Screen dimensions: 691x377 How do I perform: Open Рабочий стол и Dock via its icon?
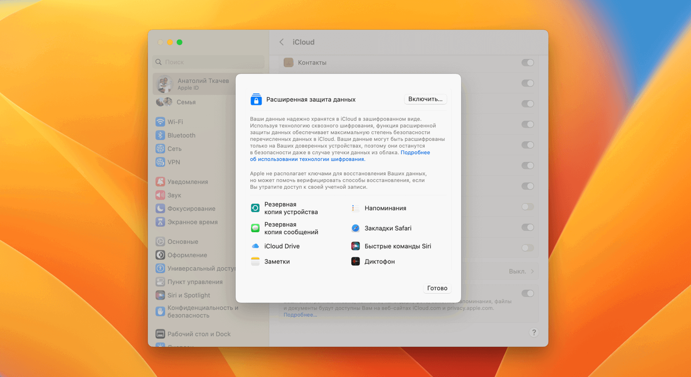pyautogui.click(x=160, y=334)
